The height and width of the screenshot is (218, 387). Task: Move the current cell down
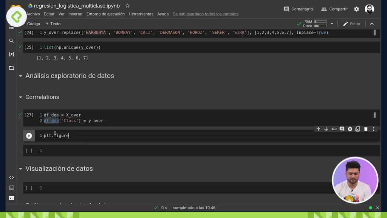326,129
